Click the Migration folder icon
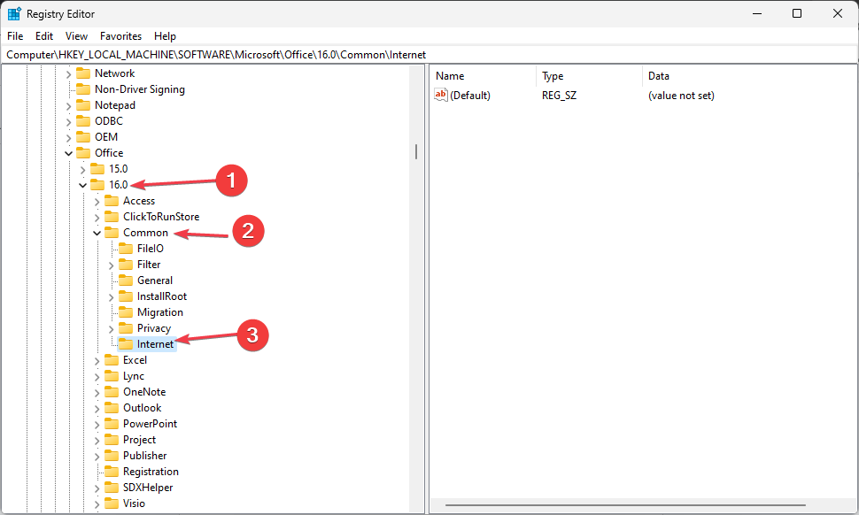The height and width of the screenshot is (515, 859). tap(126, 312)
